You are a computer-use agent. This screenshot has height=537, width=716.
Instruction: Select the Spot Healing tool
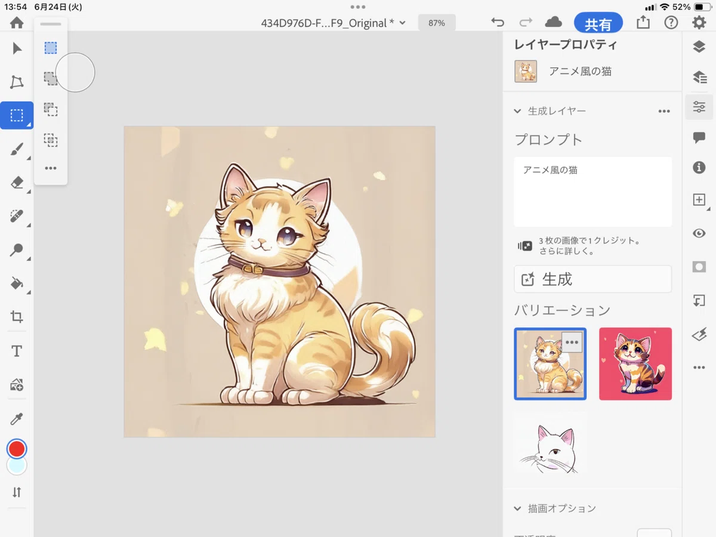pyautogui.click(x=17, y=215)
